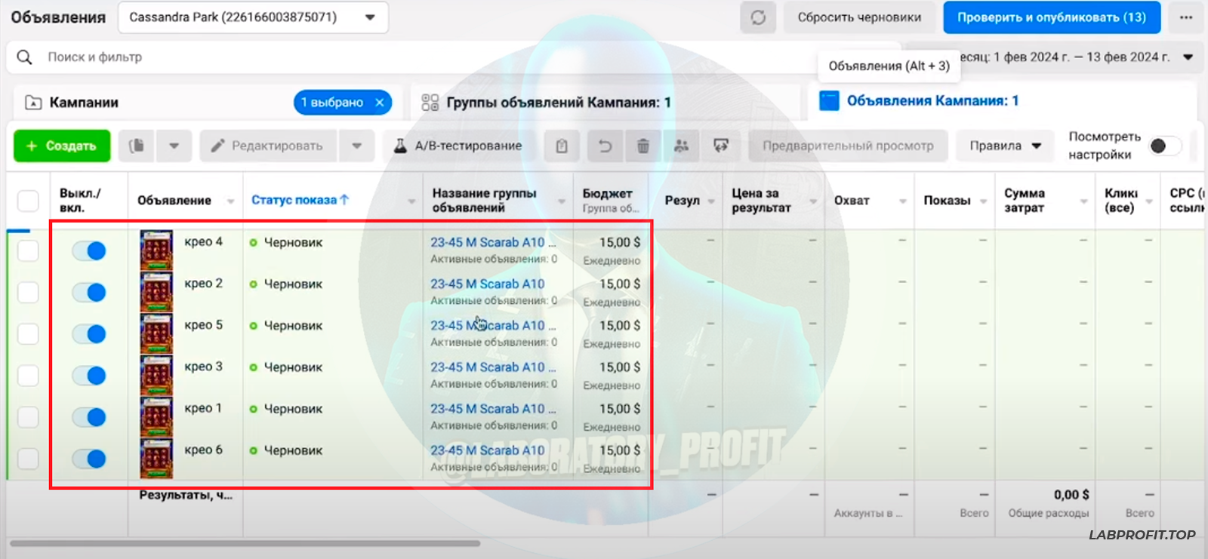1208x559 pixels.
Task: Click the green Создать button
Action: coord(62,146)
